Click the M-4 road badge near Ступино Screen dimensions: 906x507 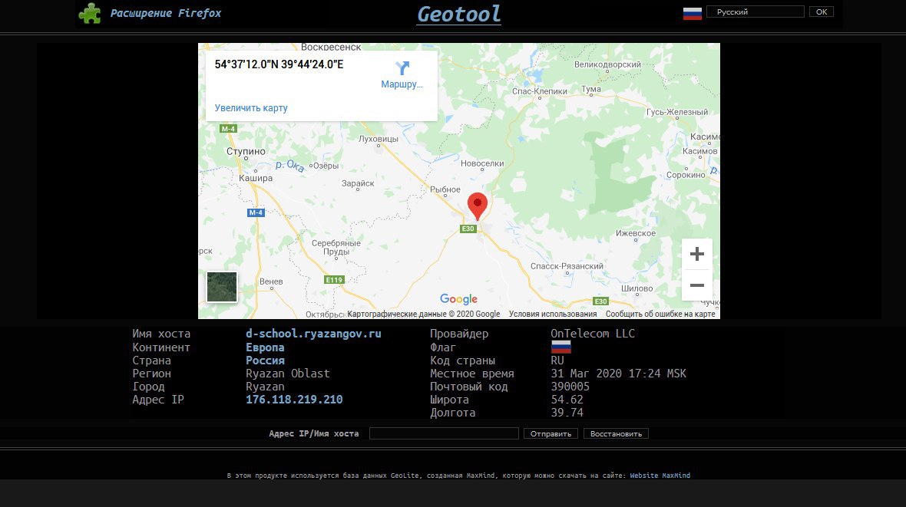click(x=228, y=129)
